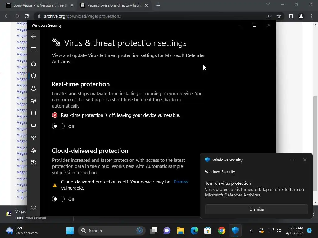Image resolution: width=318 pixels, height=238 pixels.
Task: Click the archive.org address bar
Action: click(150, 16)
